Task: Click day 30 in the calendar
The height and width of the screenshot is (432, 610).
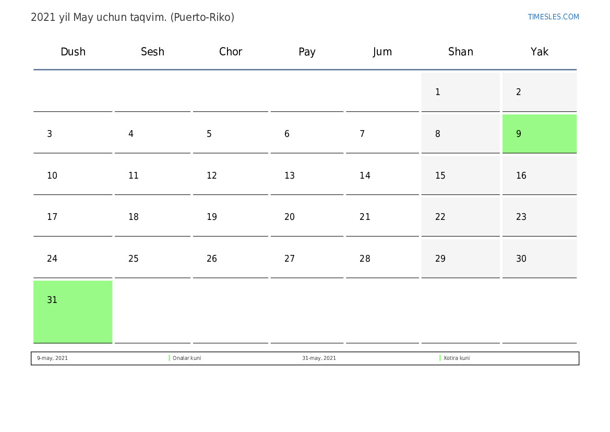Action: [x=539, y=259]
